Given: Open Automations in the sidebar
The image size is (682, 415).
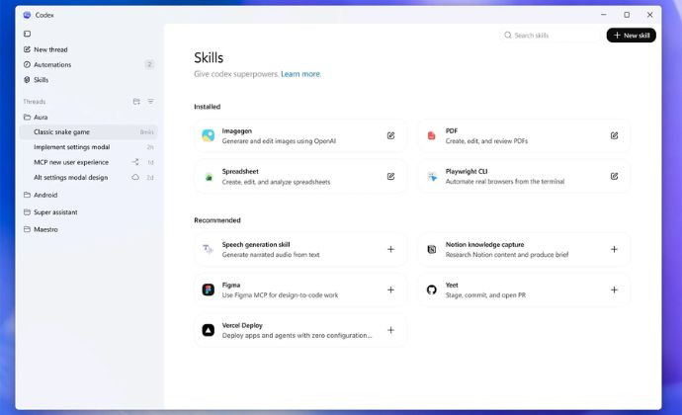Looking at the screenshot, I should [54, 64].
